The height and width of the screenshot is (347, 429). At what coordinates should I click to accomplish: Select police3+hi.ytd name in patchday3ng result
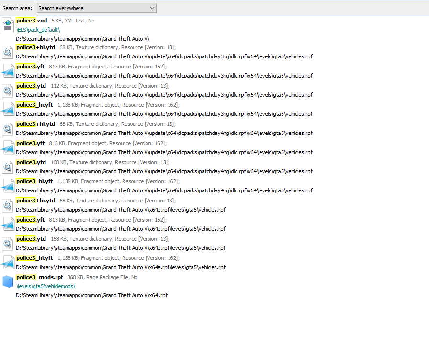click(35, 47)
